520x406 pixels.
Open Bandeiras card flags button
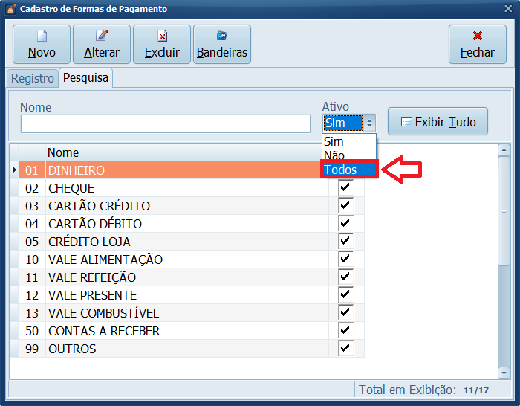(x=221, y=45)
